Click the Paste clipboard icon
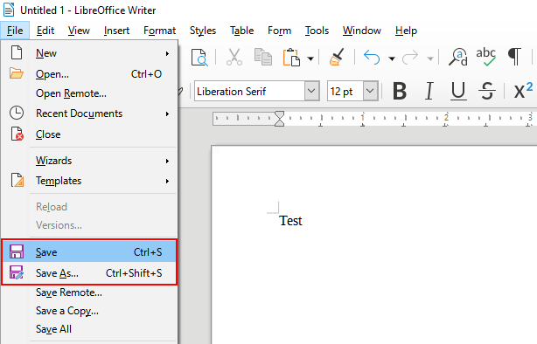This screenshot has height=344, width=537. [291, 57]
